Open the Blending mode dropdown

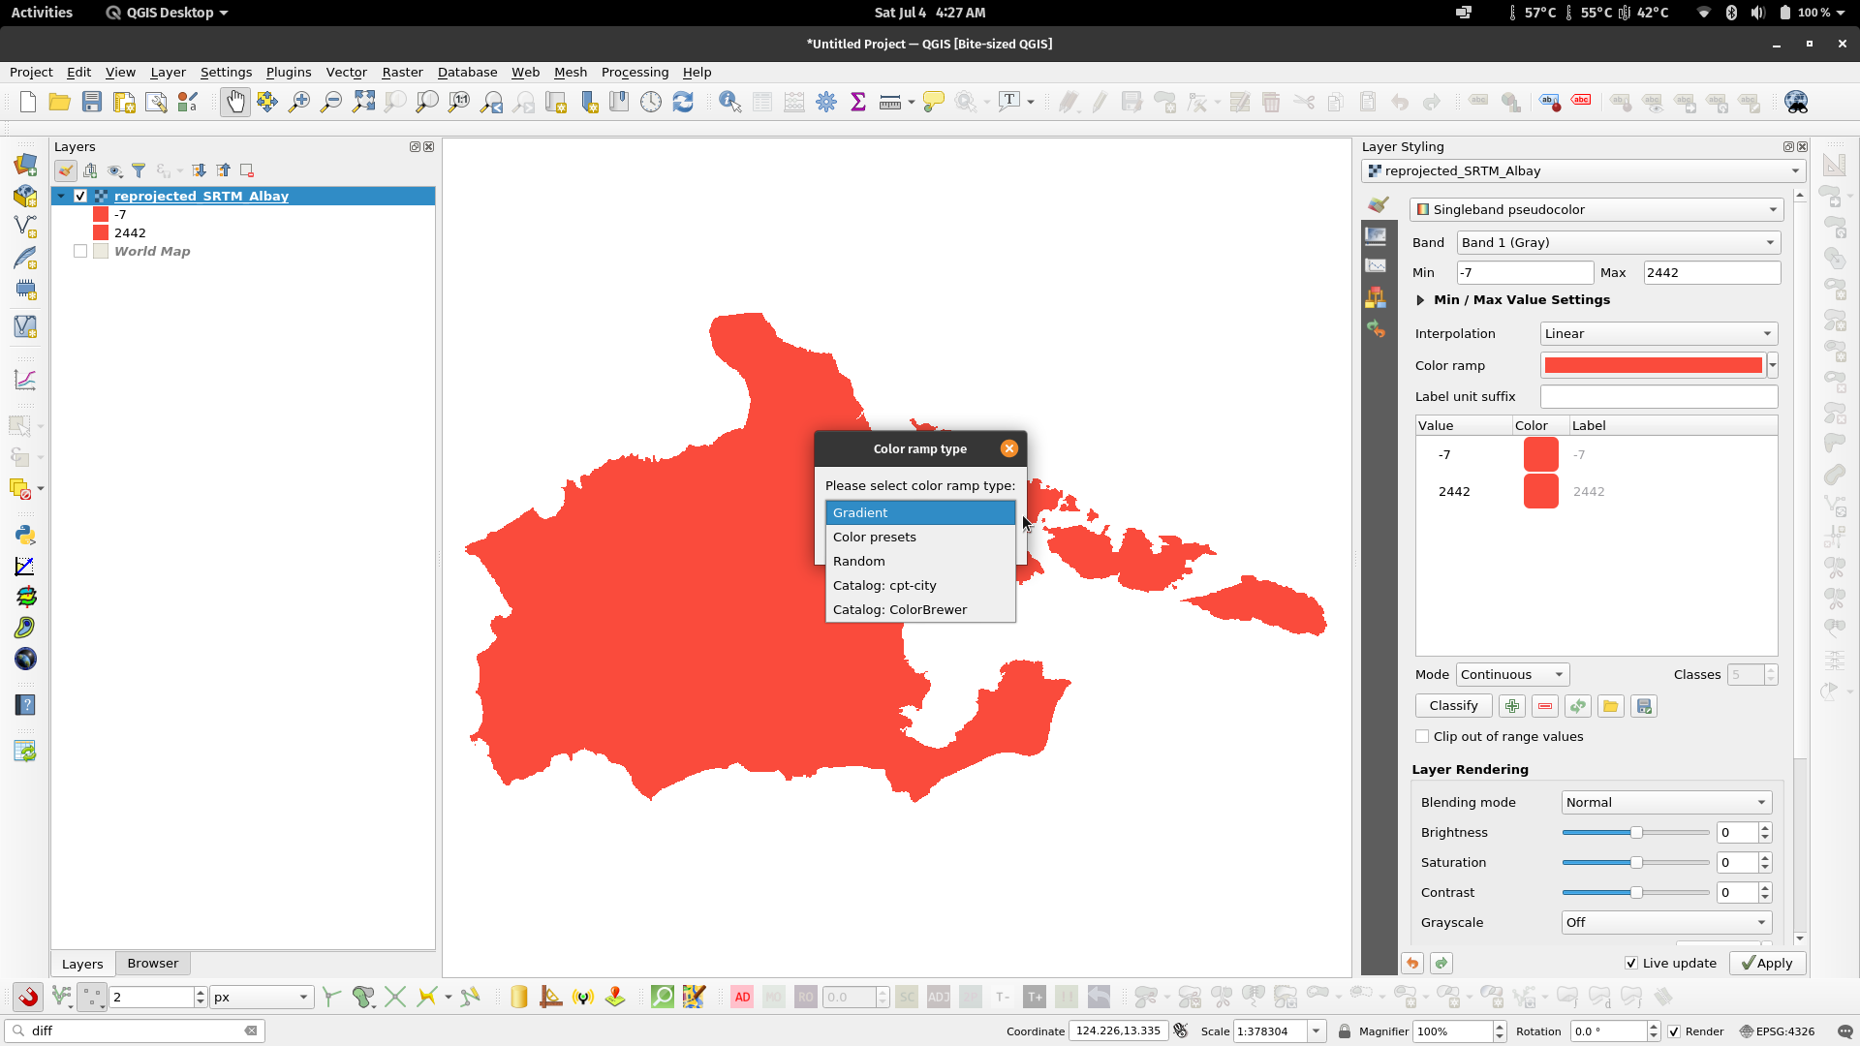tap(1666, 802)
